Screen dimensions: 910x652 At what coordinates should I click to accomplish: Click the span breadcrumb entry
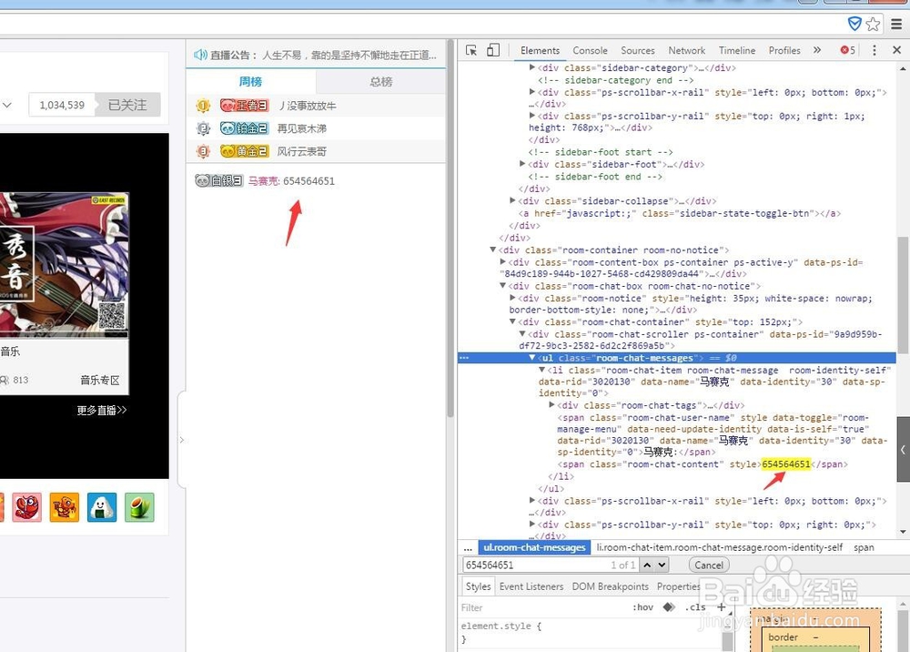[864, 547]
